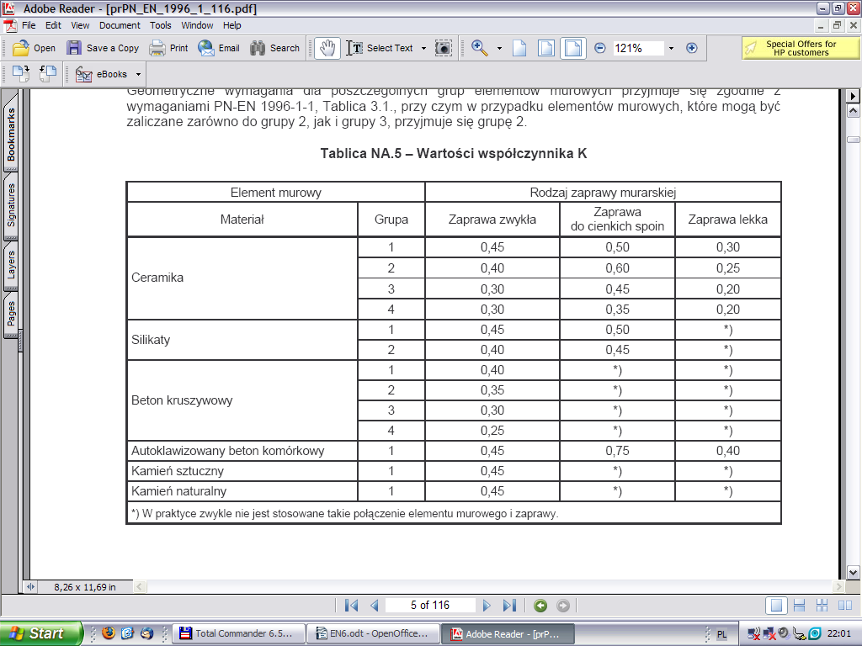
Task: Open the Tools menu
Action: (161, 25)
